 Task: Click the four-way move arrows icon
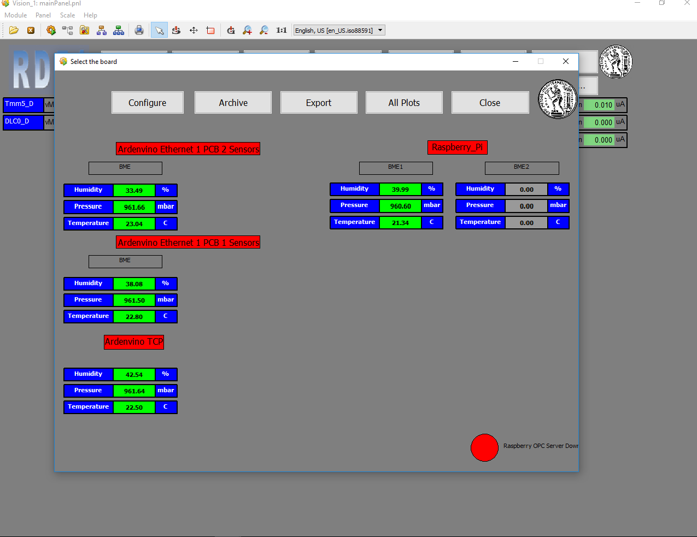194,31
